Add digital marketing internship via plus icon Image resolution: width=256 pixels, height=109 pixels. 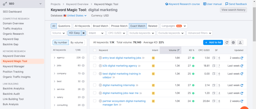pos(100,85)
